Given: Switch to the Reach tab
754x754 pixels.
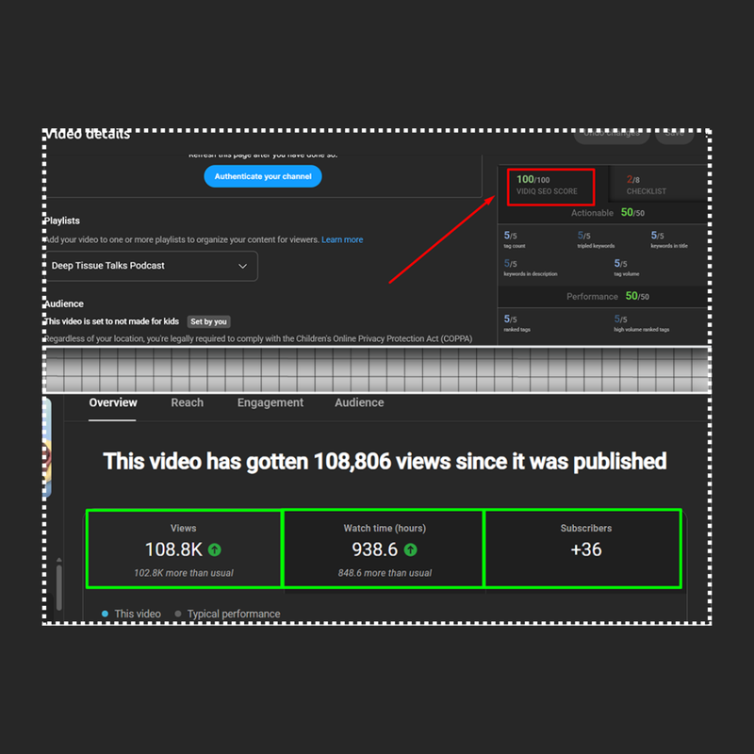Looking at the screenshot, I should pyautogui.click(x=188, y=402).
